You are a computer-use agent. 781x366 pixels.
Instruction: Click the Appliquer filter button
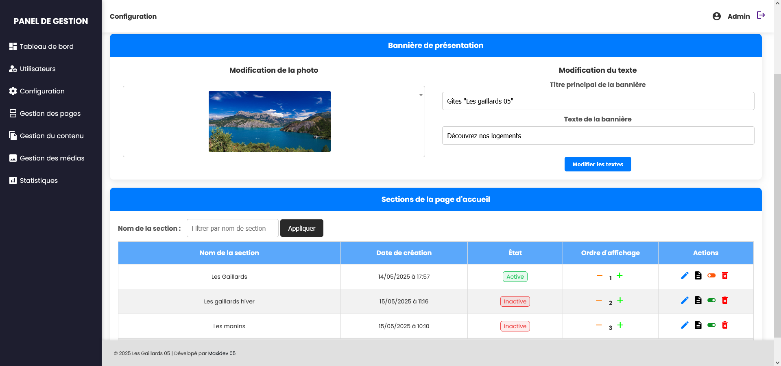(302, 228)
